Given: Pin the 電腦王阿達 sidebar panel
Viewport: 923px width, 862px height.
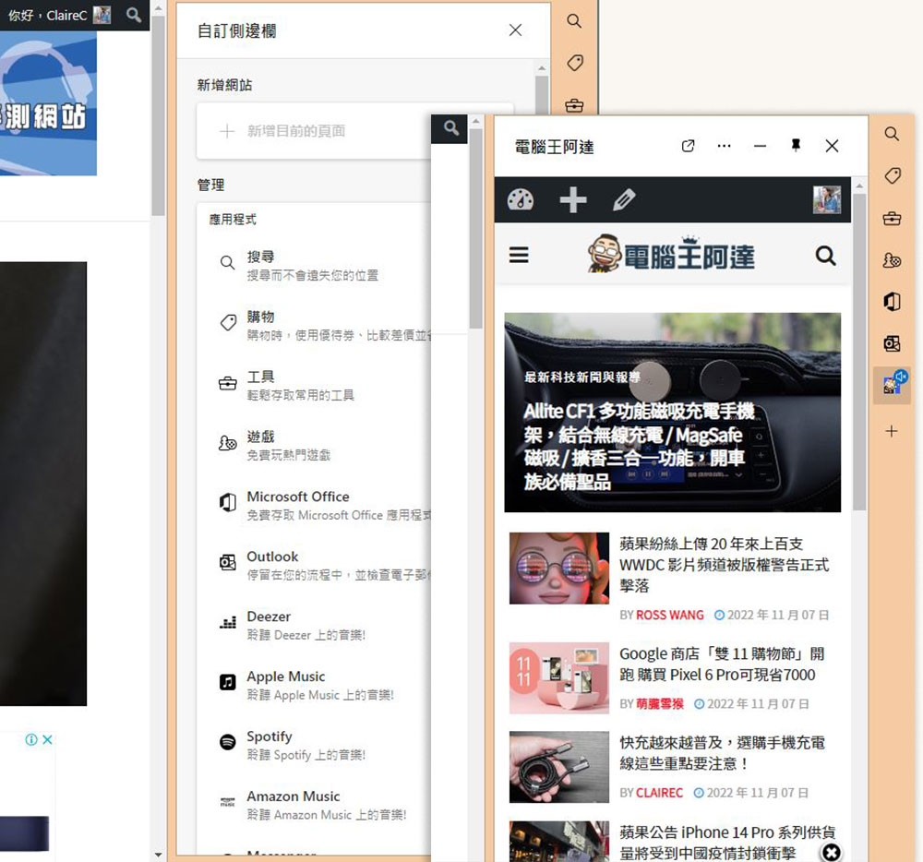Looking at the screenshot, I should tap(796, 146).
